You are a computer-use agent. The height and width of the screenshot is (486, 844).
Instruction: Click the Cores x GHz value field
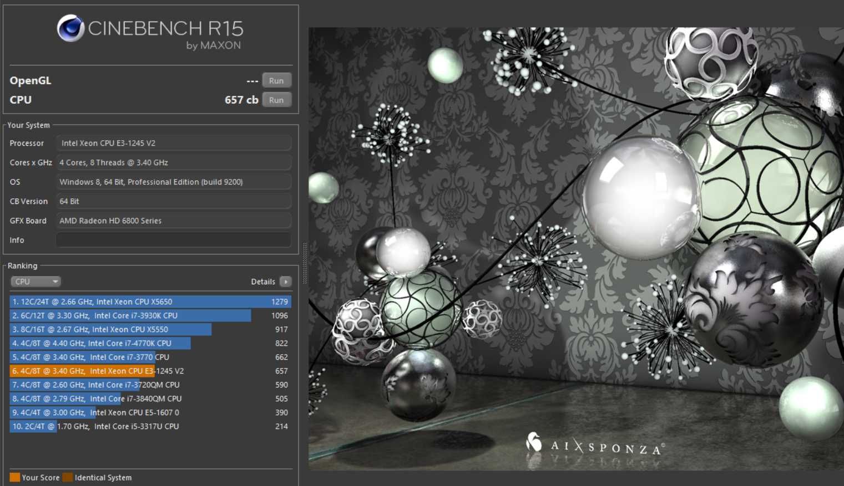click(174, 162)
